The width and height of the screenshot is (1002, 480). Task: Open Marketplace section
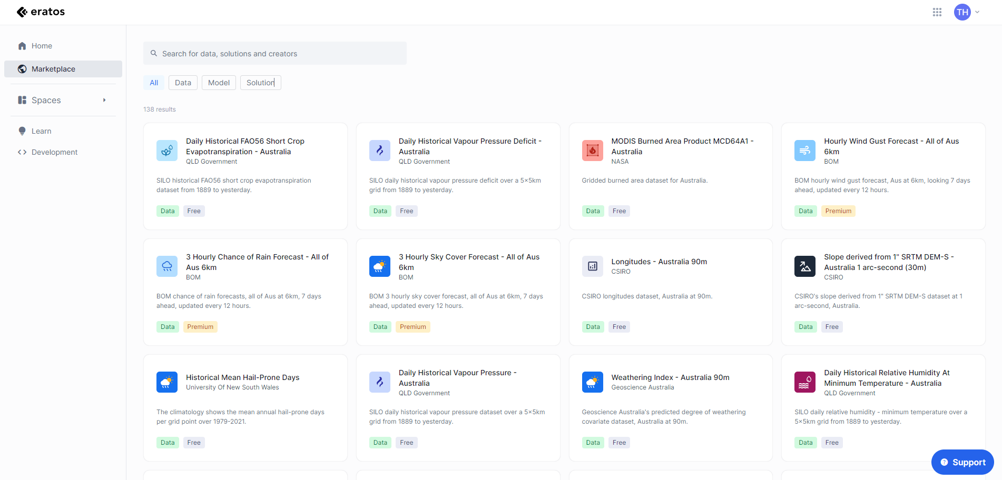click(x=63, y=69)
